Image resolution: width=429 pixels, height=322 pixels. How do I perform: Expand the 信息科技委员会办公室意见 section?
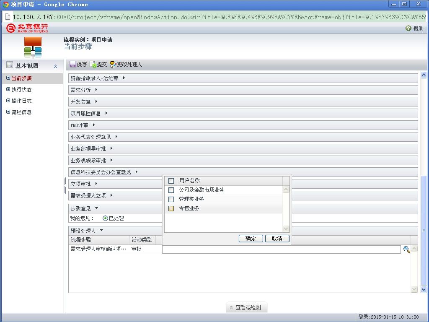point(136,172)
